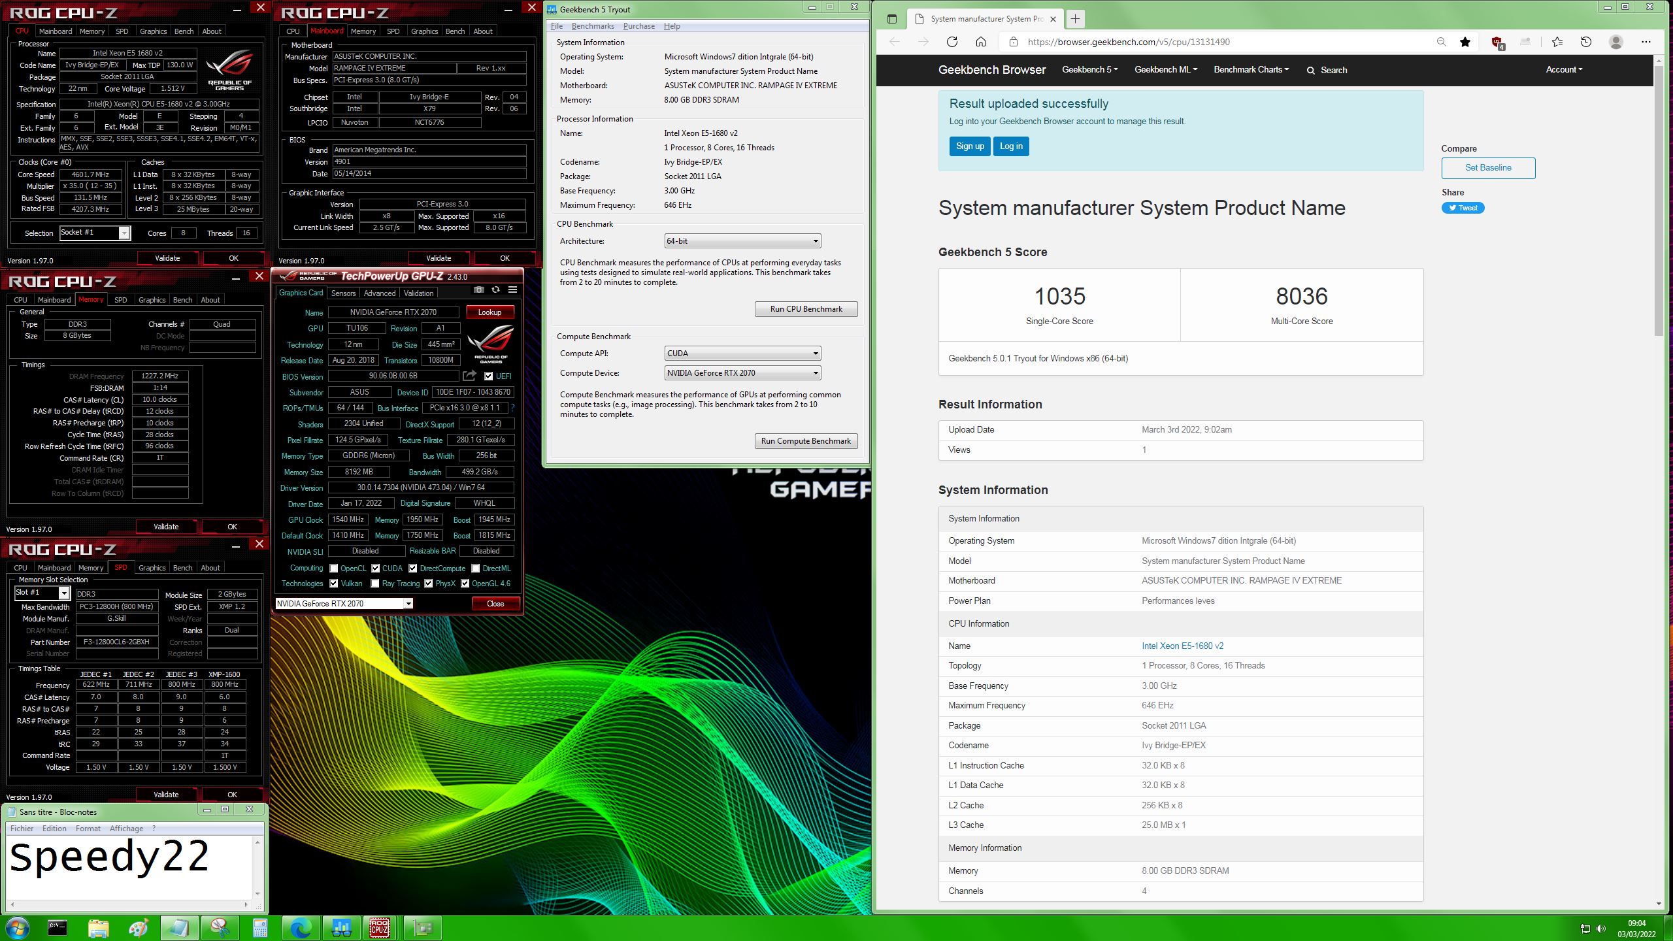Screen dimensions: 1673x941
Task: Open the Benchmarks menu in Geekbench
Action: coord(592,26)
